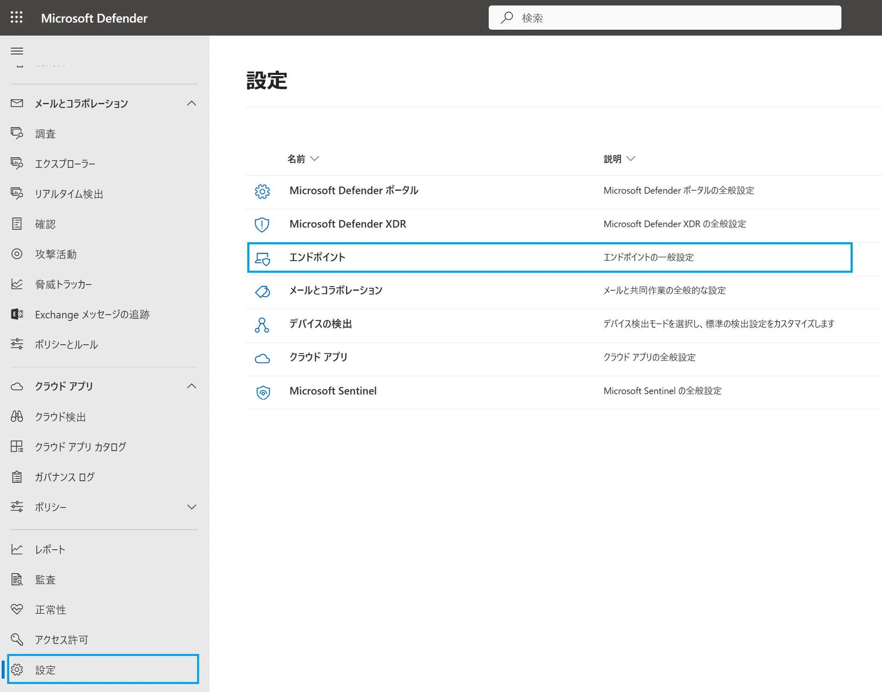Click the アクセス許可 key icon
The height and width of the screenshot is (692, 882).
(x=17, y=639)
